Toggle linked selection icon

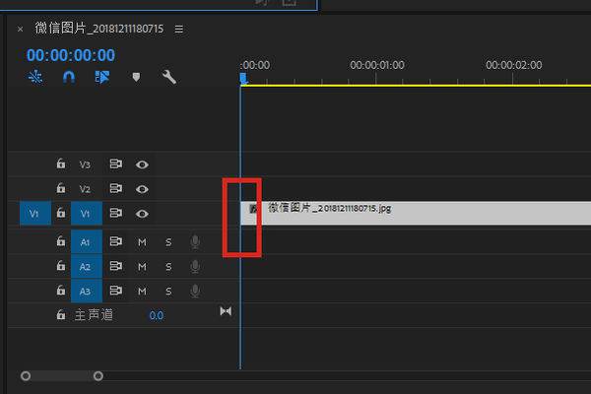[102, 77]
